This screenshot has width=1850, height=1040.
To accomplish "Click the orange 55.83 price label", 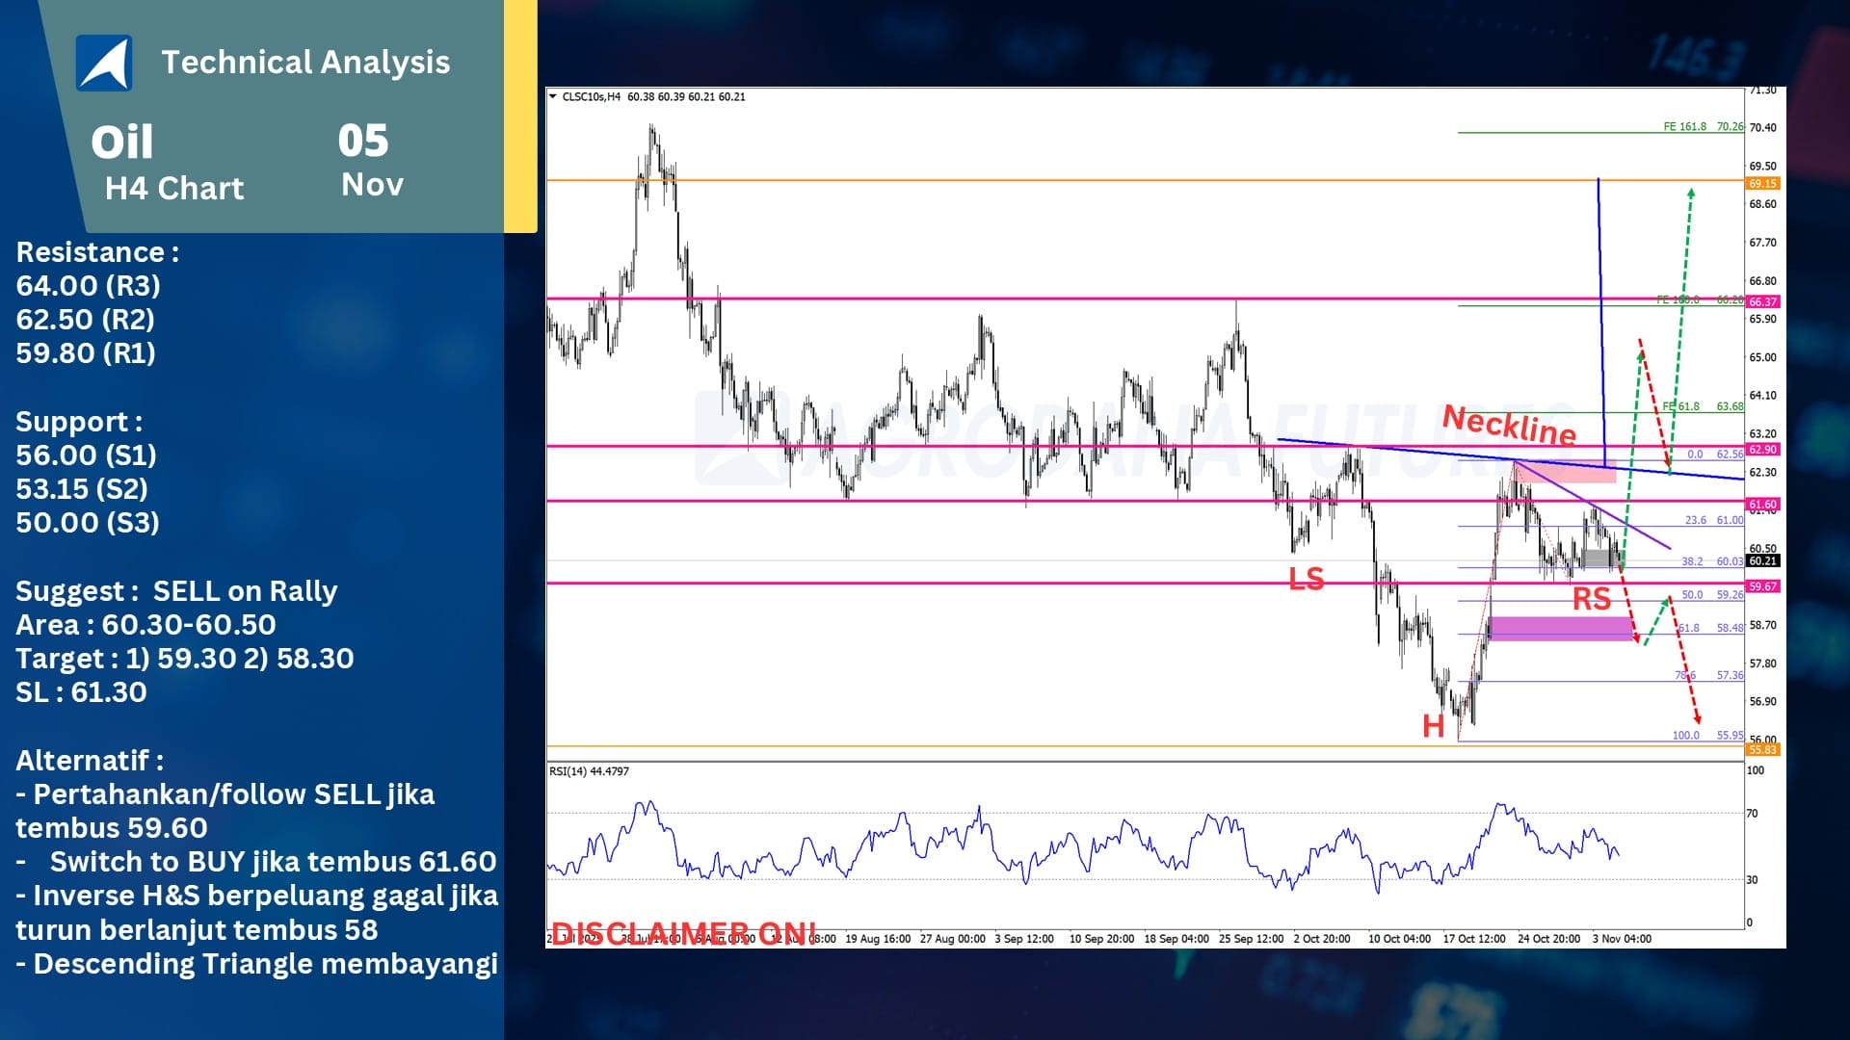I will 1762,749.
